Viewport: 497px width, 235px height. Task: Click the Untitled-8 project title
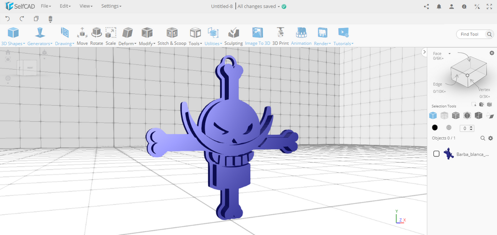[x=222, y=6]
